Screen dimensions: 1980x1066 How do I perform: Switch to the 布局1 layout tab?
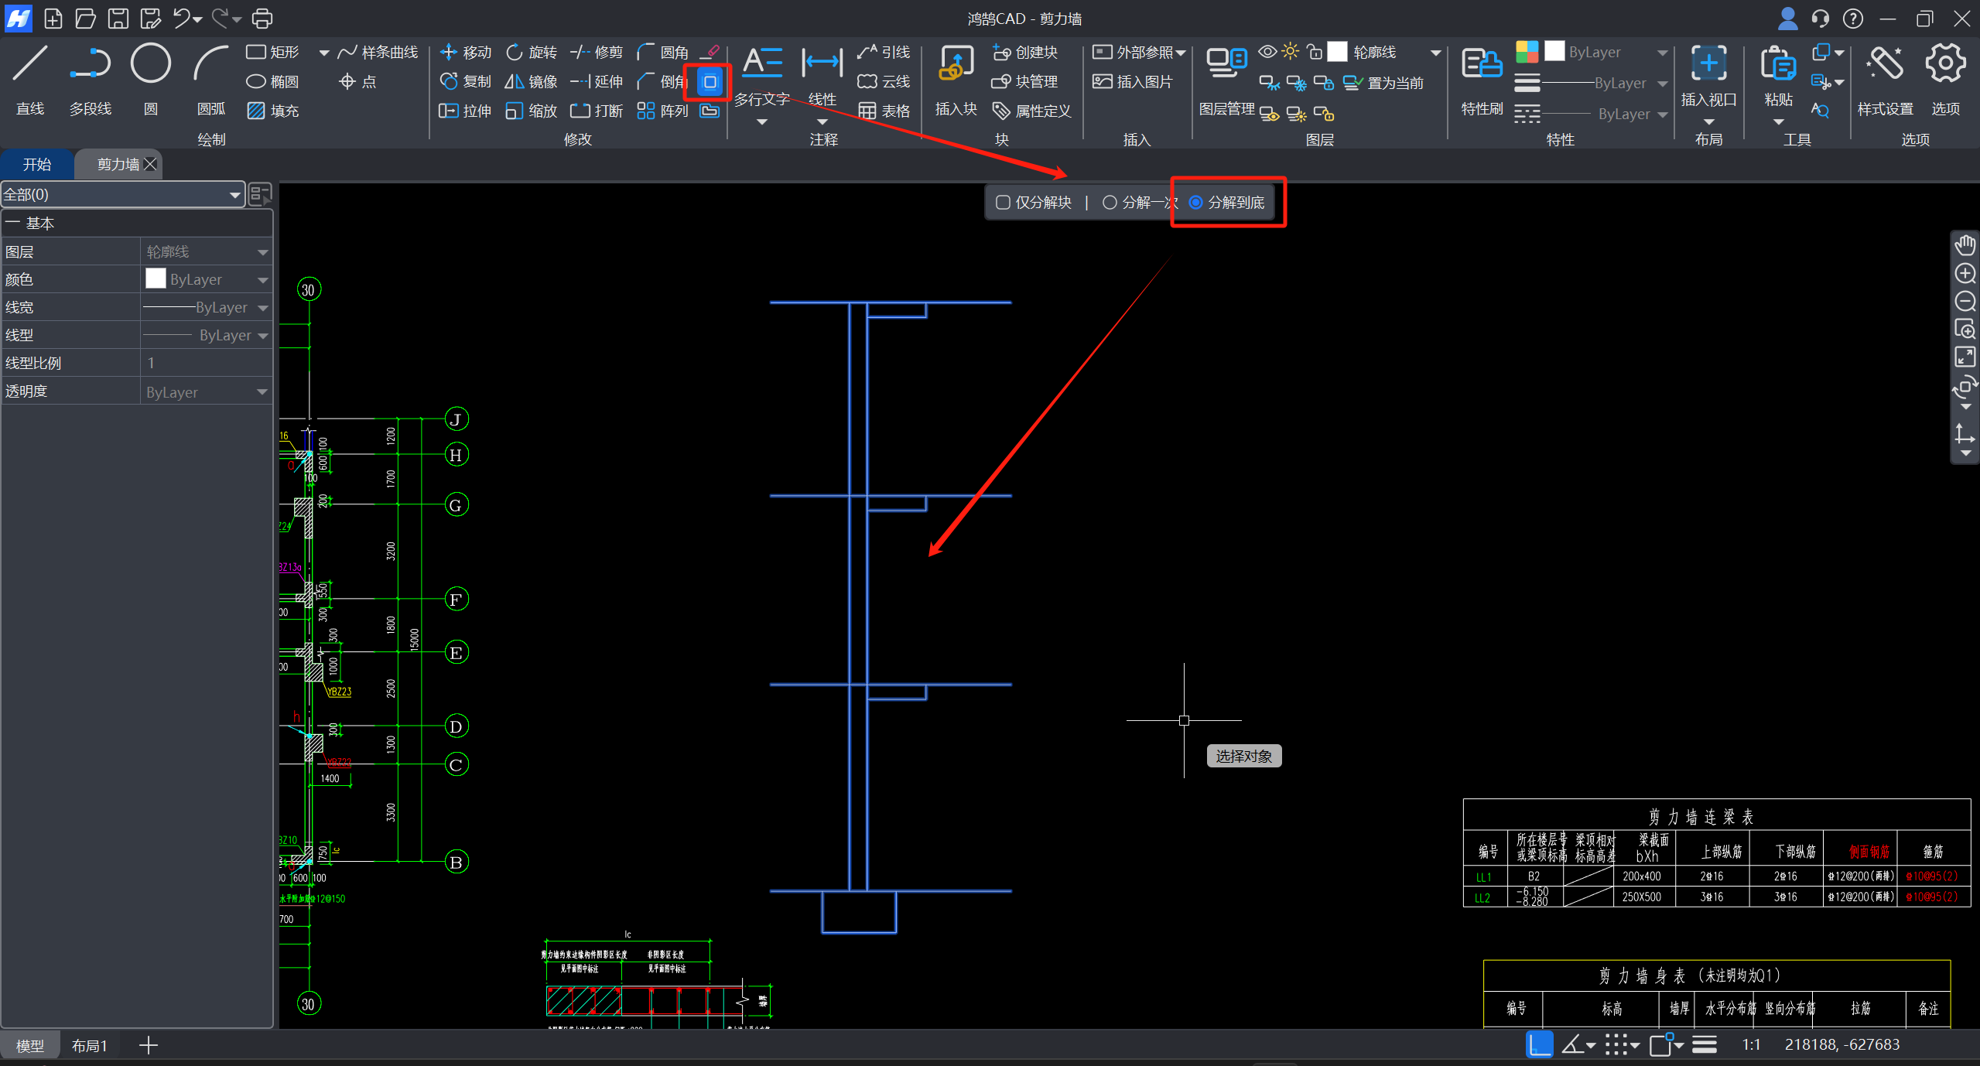pyautogui.click(x=89, y=1046)
